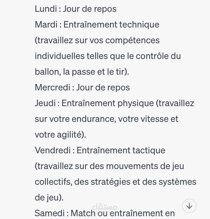Click the word "Jeudi"
This screenshot has width=210, height=219.
[x=45, y=103]
